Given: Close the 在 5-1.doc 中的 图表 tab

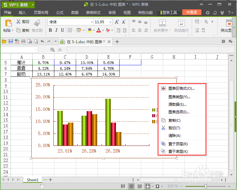Looking at the screenshot, I should (109, 42).
